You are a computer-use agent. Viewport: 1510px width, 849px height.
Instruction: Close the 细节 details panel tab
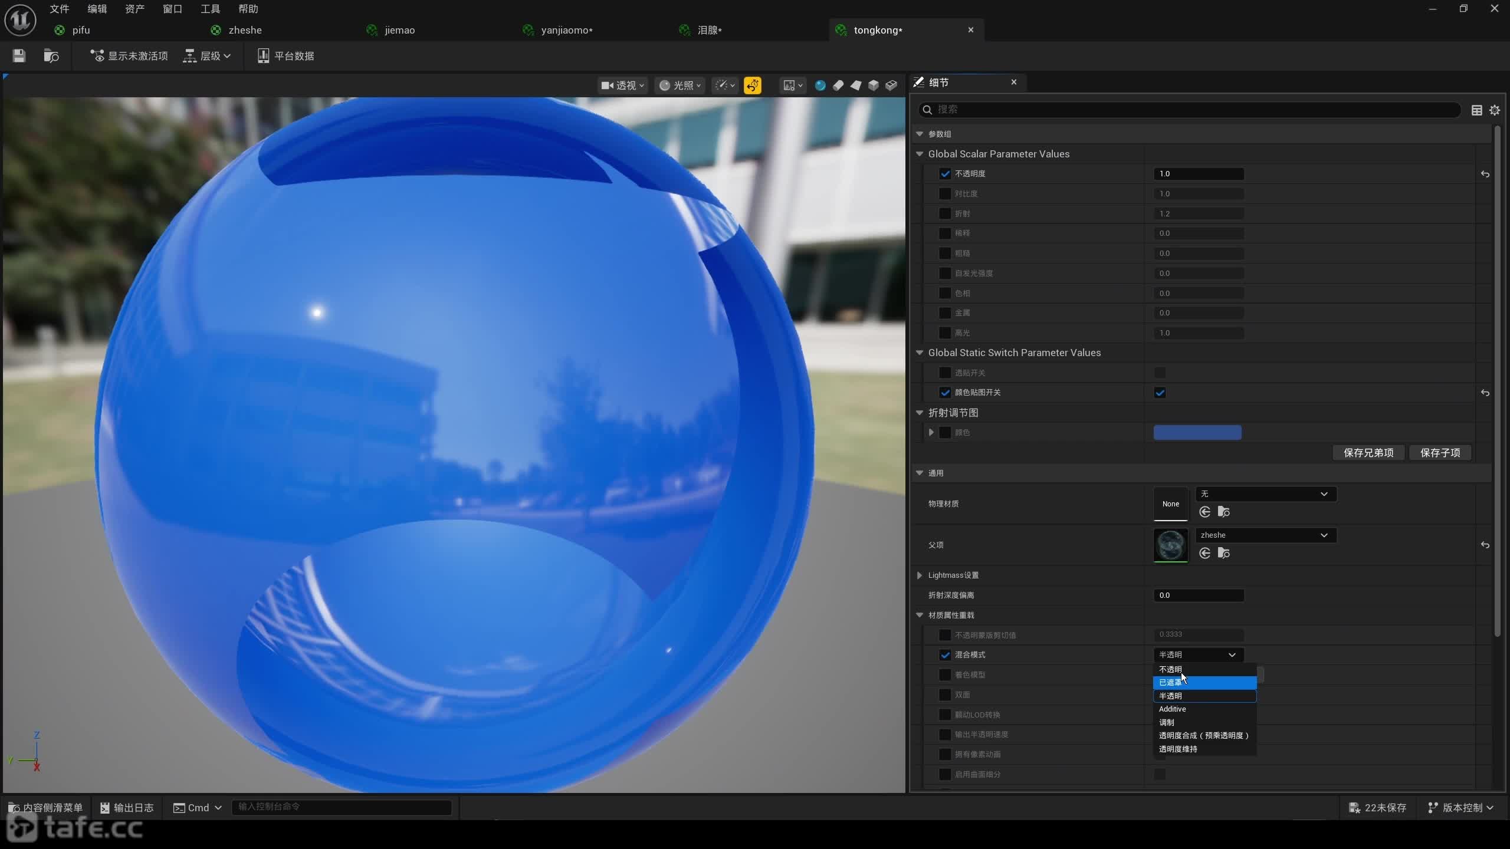(x=1014, y=82)
